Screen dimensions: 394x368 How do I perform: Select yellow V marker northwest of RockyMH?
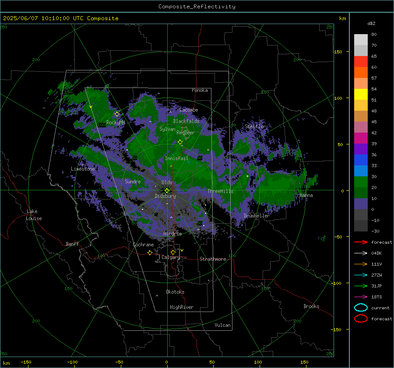91,107
